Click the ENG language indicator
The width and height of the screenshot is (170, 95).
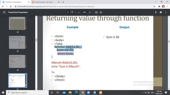coord(152,93)
